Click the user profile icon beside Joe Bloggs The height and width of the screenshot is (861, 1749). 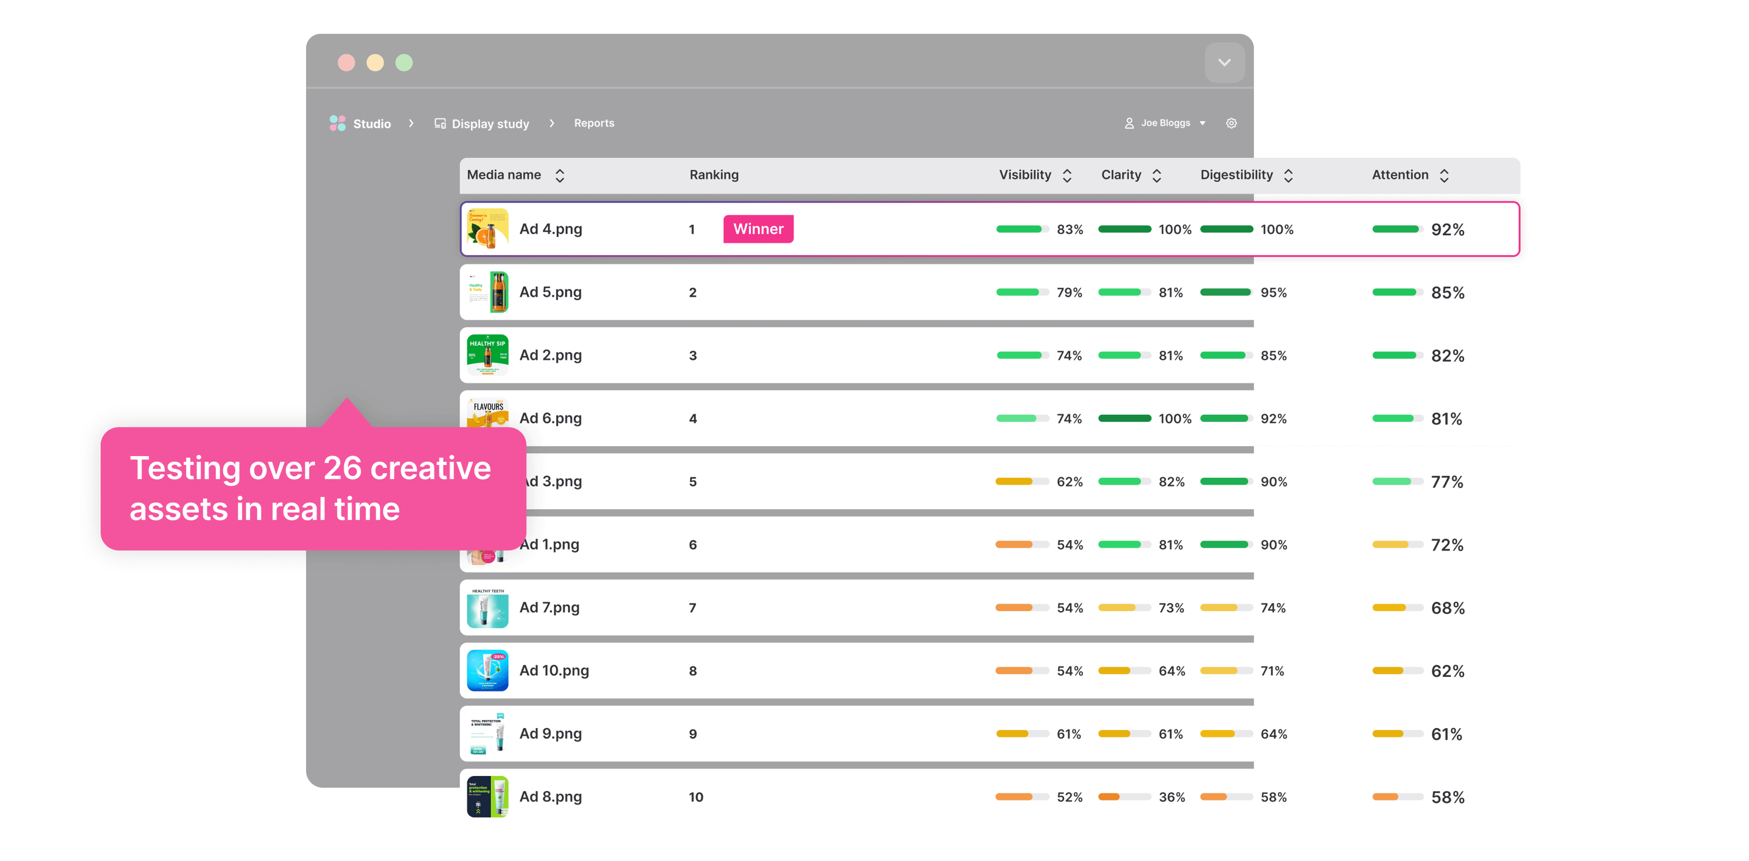pyautogui.click(x=1129, y=123)
